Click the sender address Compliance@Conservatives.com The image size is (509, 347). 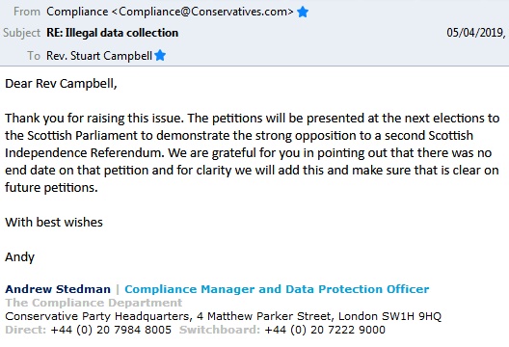202,12
